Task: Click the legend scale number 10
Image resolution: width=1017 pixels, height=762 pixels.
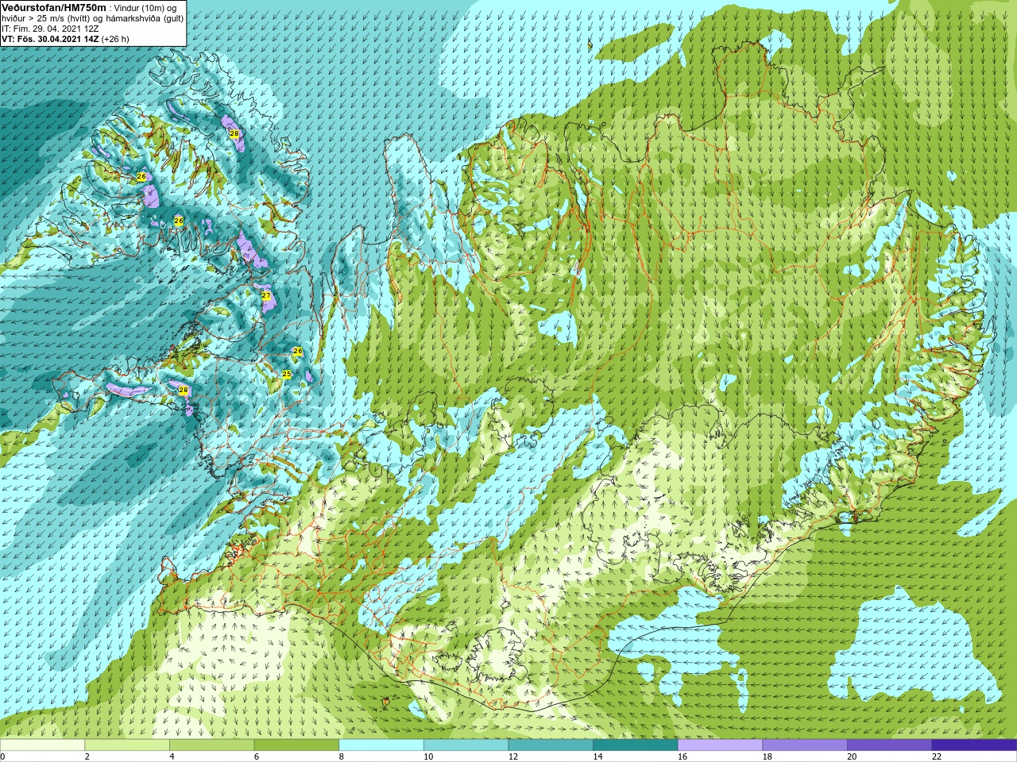Action: point(428,756)
